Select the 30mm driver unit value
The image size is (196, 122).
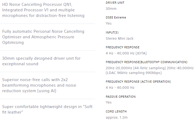click(x=111, y=8)
